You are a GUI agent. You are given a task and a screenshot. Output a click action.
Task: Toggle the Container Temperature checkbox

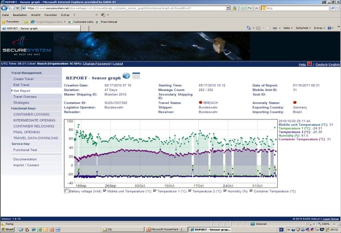[x=251, y=191]
